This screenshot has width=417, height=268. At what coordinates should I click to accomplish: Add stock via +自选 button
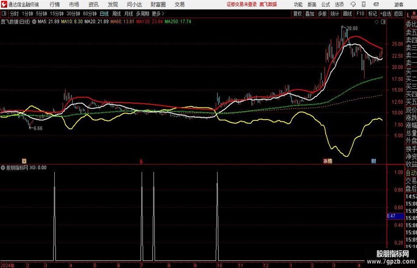point(386,14)
